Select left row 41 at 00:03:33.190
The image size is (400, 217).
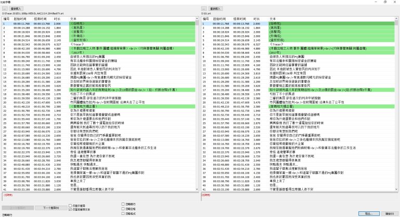pos(99,190)
